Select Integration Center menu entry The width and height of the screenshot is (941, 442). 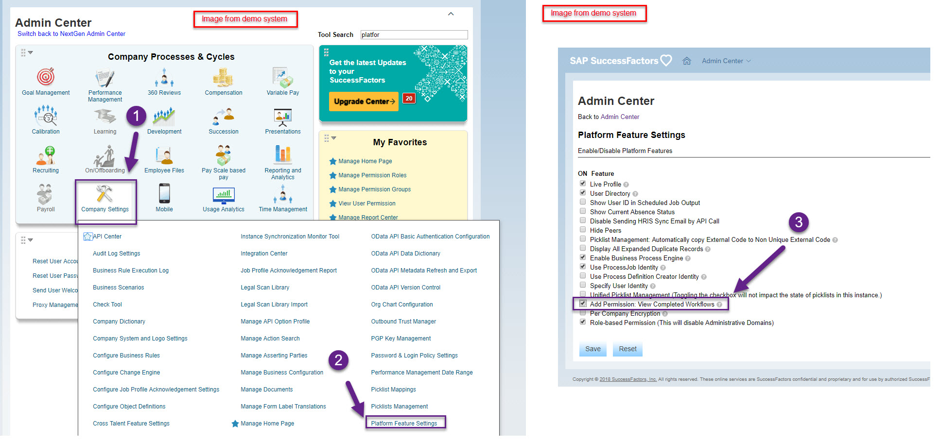click(x=264, y=254)
